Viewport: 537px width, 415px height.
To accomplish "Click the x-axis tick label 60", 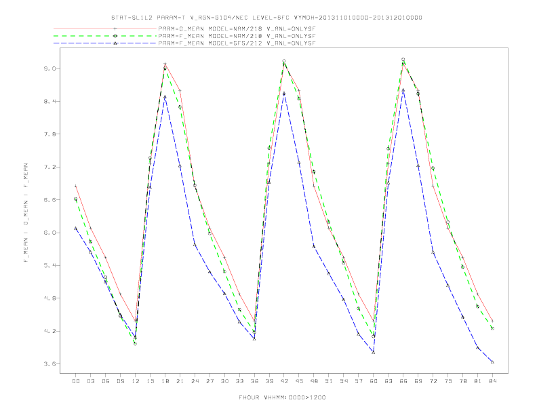I will pyautogui.click(x=374, y=381).
